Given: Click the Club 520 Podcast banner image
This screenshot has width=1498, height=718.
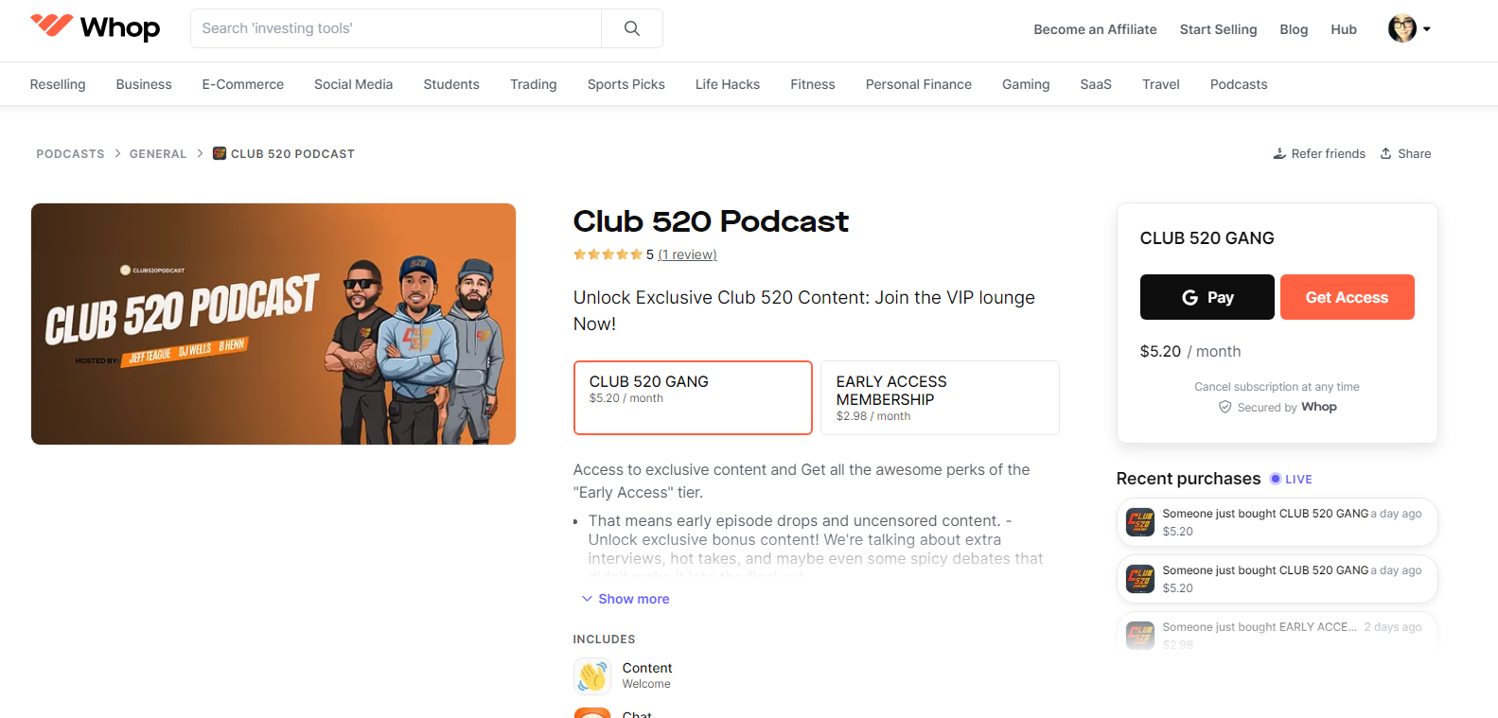Looking at the screenshot, I should pyautogui.click(x=273, y=324).
